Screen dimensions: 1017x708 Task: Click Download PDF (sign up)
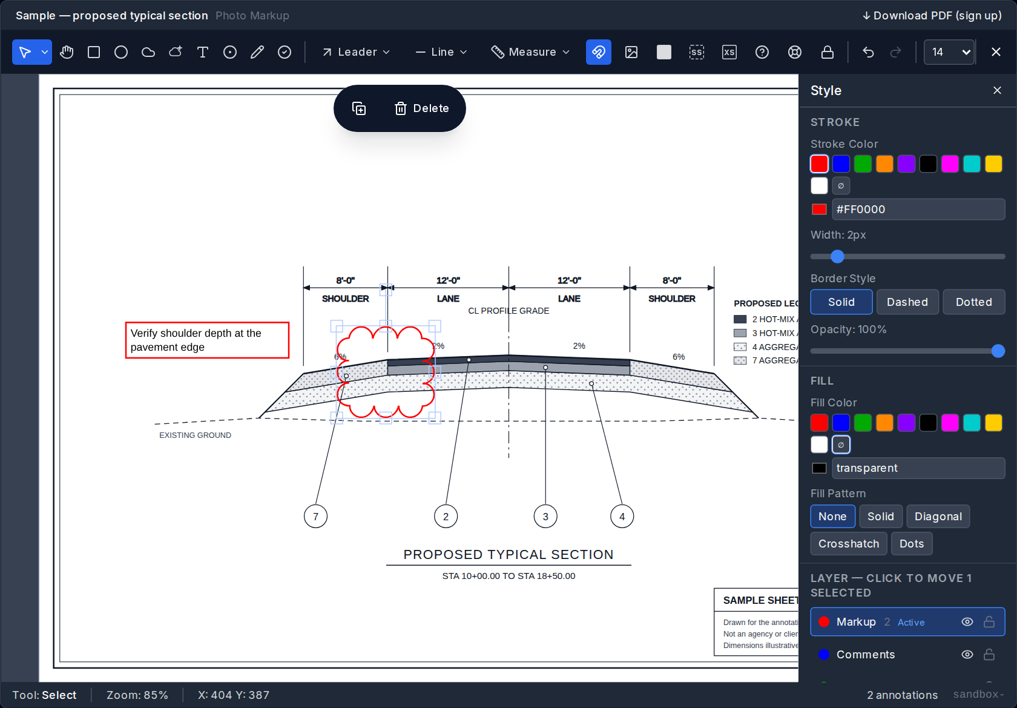tap(932, 16)
